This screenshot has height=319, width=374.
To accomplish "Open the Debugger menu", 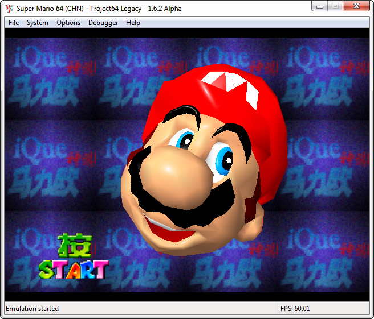I will (x=103, y=23).
